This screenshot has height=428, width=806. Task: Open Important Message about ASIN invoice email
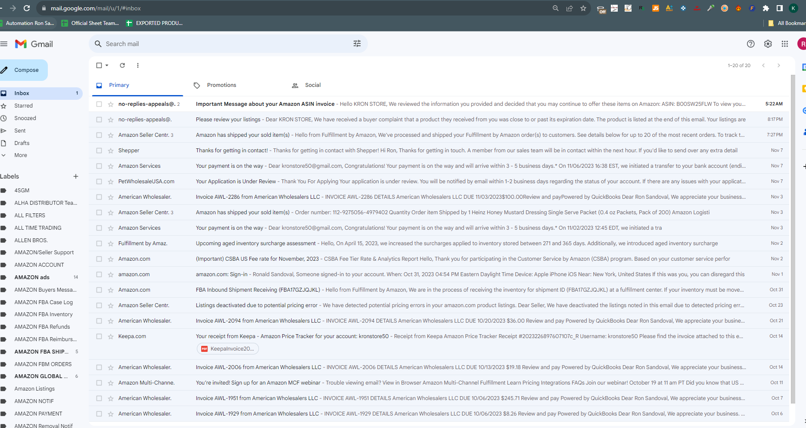[x=439, y=104]
